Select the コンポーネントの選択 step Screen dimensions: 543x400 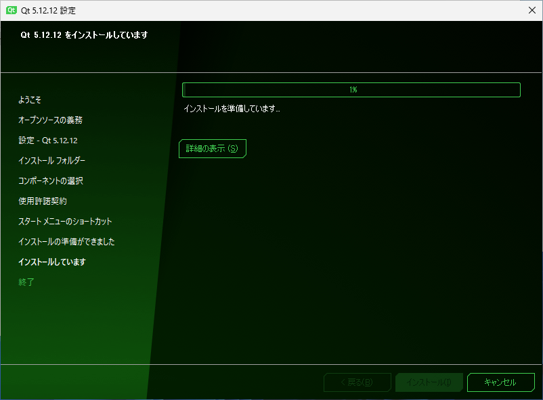tap(51, 181)
